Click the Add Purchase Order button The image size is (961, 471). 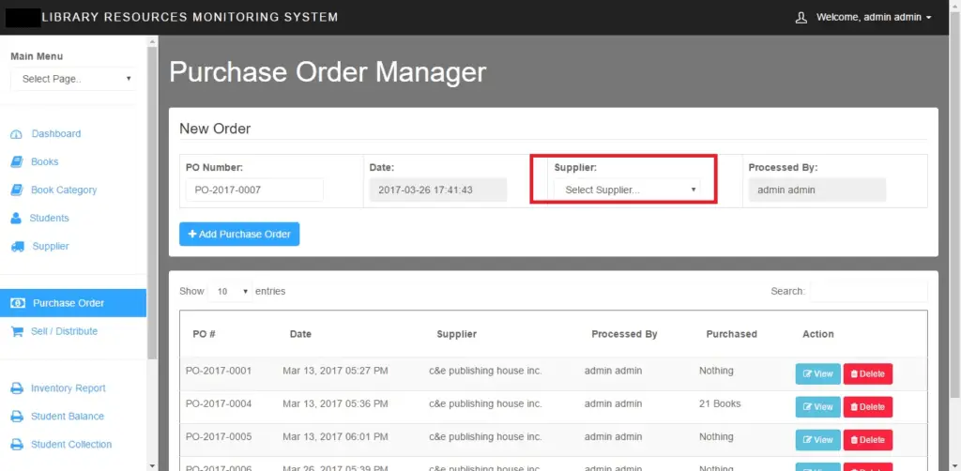coord(239,234)
